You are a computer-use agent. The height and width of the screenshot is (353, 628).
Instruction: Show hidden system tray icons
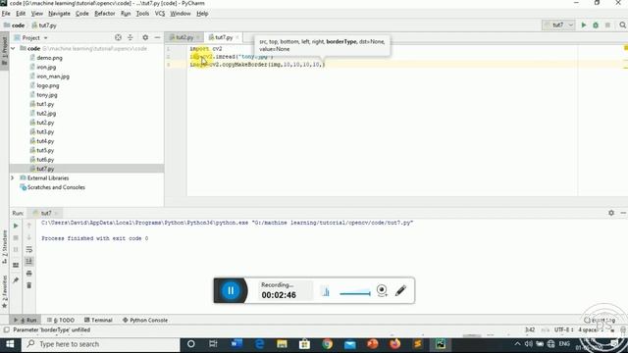[x=517, y=343]
